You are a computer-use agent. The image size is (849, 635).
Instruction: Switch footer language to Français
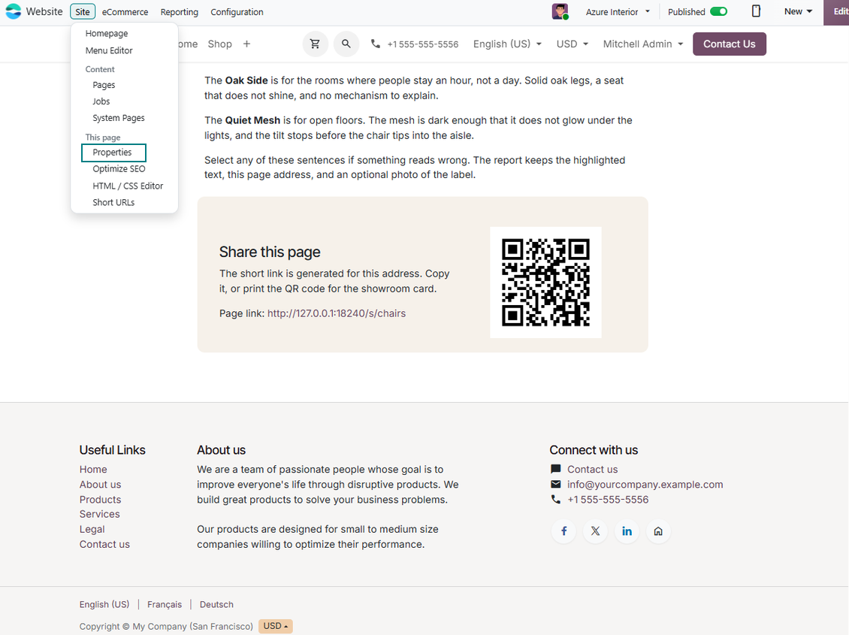coord(165,605)
